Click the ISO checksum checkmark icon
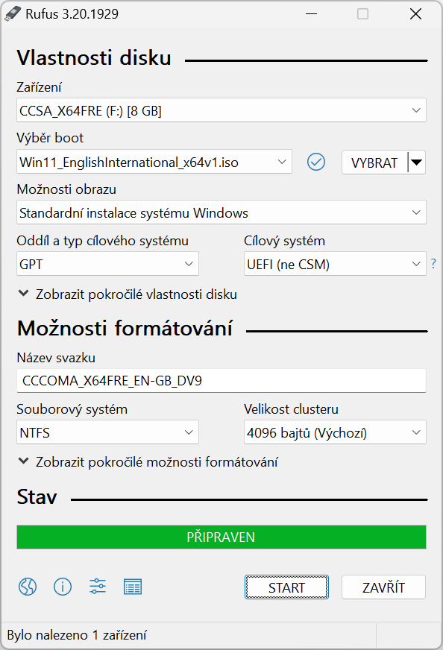Image resolution: width=443 pixels, height=650 pixels. click(x=316, y=162)
